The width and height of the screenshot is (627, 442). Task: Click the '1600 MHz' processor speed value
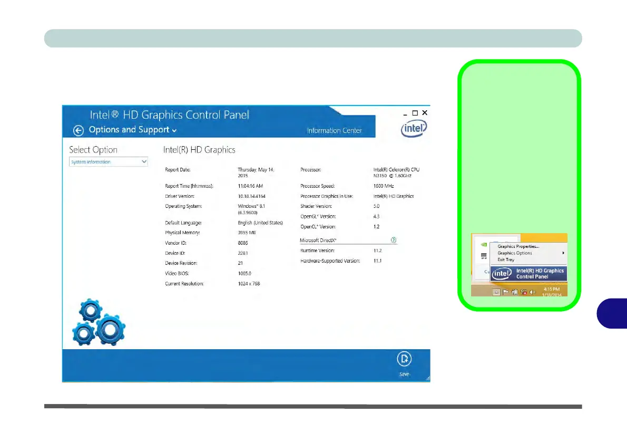384,186
